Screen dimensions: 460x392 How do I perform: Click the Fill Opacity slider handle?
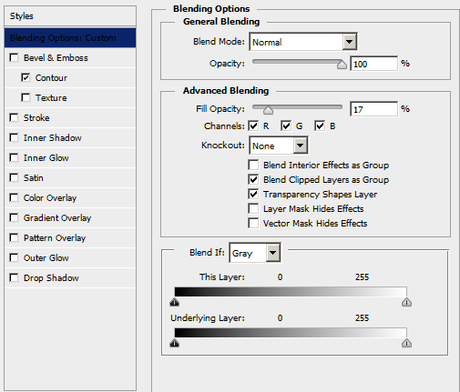pos(268,110)
